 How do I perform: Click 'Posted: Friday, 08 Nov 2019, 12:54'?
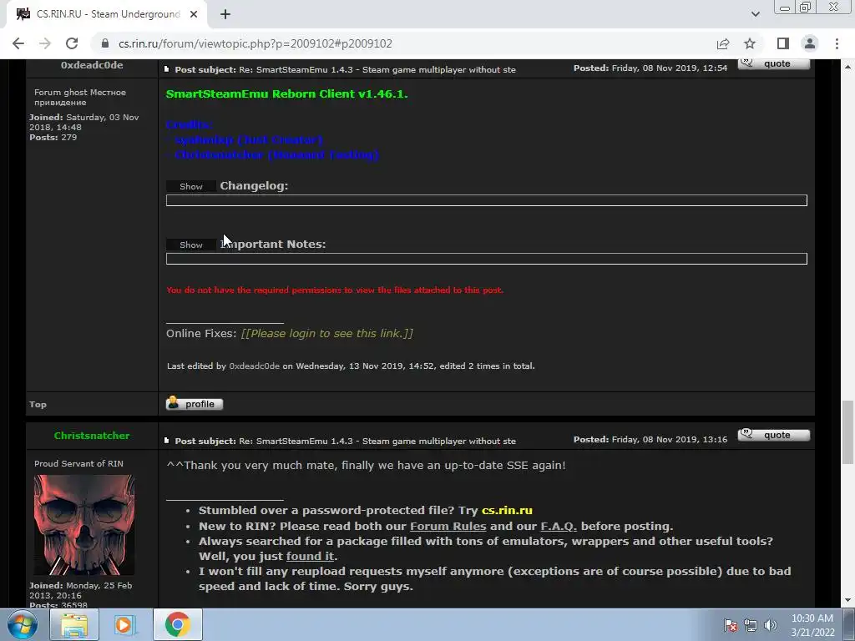pyautogui.click(x=650, y=68)
